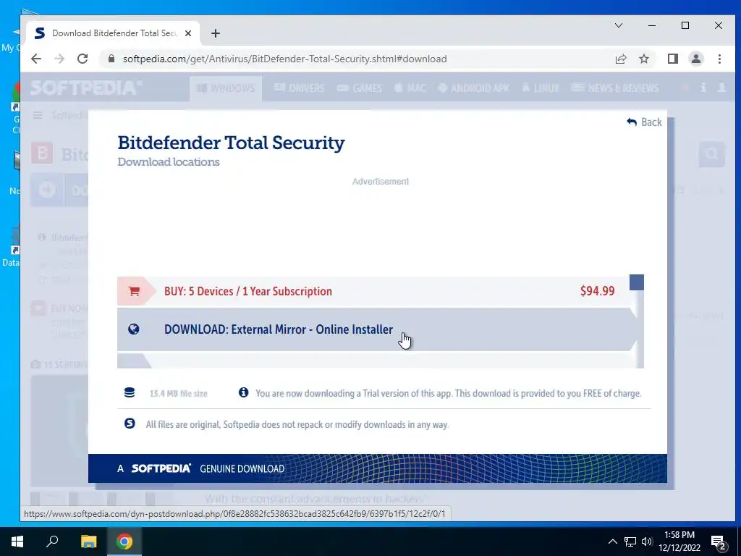Click the Softpedia hamburger menu icon
Image resolution: width=741 pixels, height=556 pixels.
click(x=38, y=115)
